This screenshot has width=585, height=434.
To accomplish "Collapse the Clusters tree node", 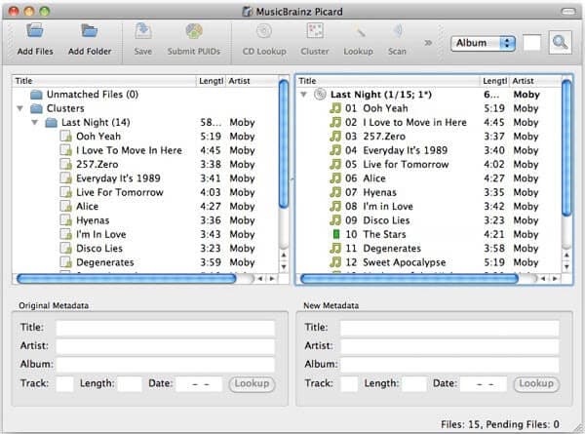I will click(20, 108).
